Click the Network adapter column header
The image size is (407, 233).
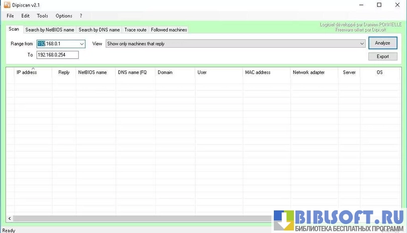coord(309,73)
